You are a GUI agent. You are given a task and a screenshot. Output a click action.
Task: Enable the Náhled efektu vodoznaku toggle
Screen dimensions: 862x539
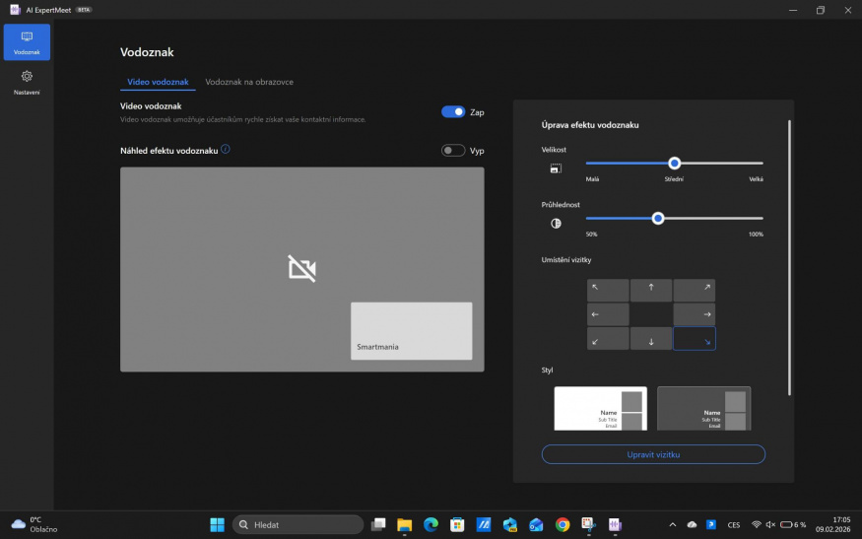[453, 151]
